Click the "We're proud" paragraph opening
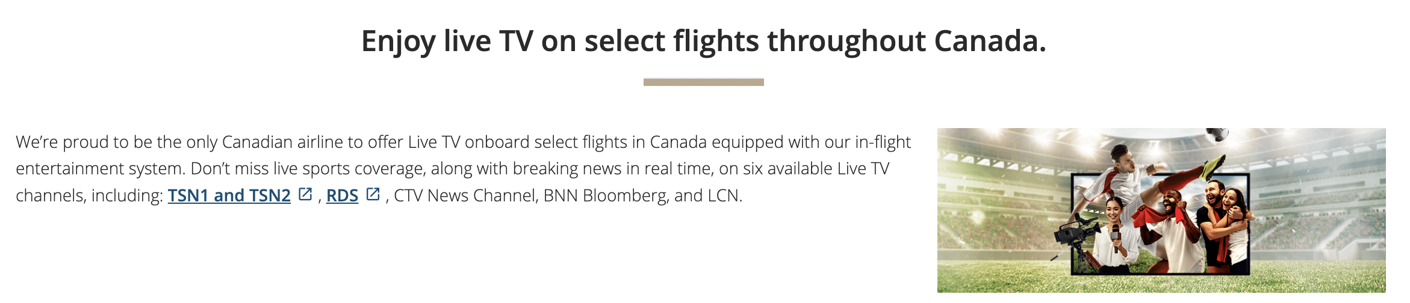Screen dimensions: 1410x303 (54, 142)
